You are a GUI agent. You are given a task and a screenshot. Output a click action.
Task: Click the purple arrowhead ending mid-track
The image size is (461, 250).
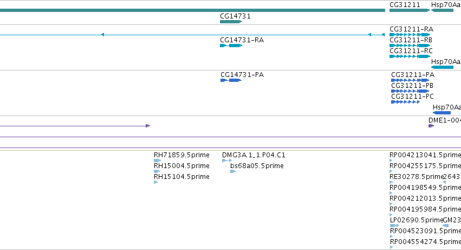pyautogui.click(x=148, y=126)
